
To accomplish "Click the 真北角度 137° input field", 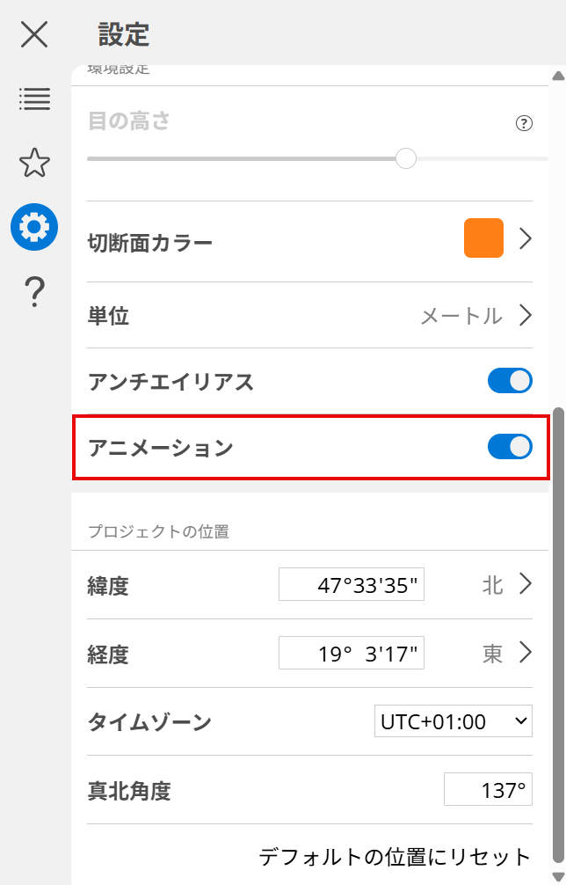I will coord(488,790).
